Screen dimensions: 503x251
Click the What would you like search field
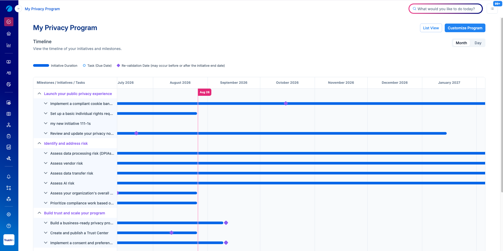tap(446, 9)
